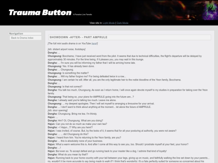Click the line 'Bring me tea. I'm thirsty.'
Image resolution: width=218 pixels, height=163 pixels.
pyautogui.click(x=72, y=114)
